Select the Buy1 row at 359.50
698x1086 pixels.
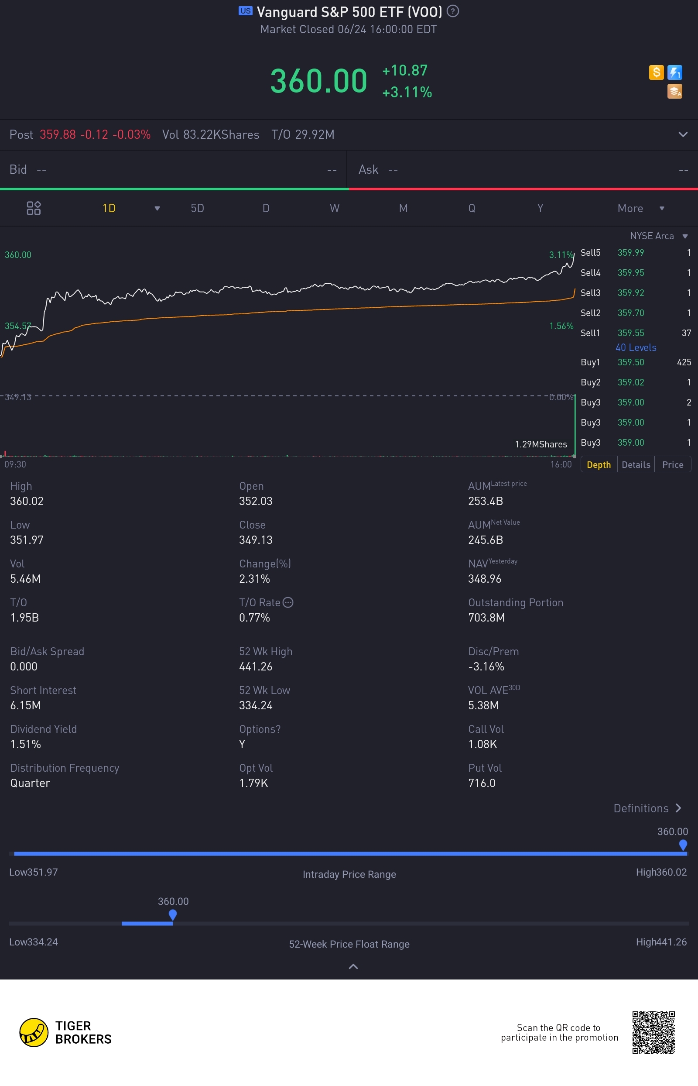click(x=636, y=362)
